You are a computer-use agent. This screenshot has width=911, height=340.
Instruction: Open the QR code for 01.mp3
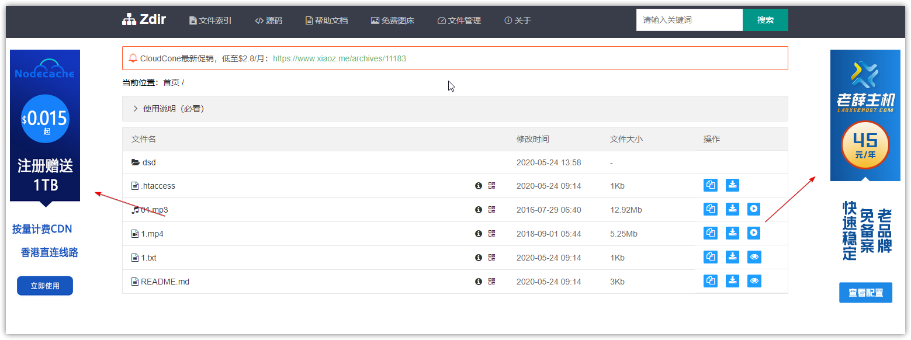click(x=491, y=209)
